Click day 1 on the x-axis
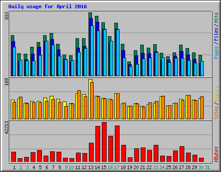Image resolution: width=221 pixels, height=172 pixels. pos(14,167)
